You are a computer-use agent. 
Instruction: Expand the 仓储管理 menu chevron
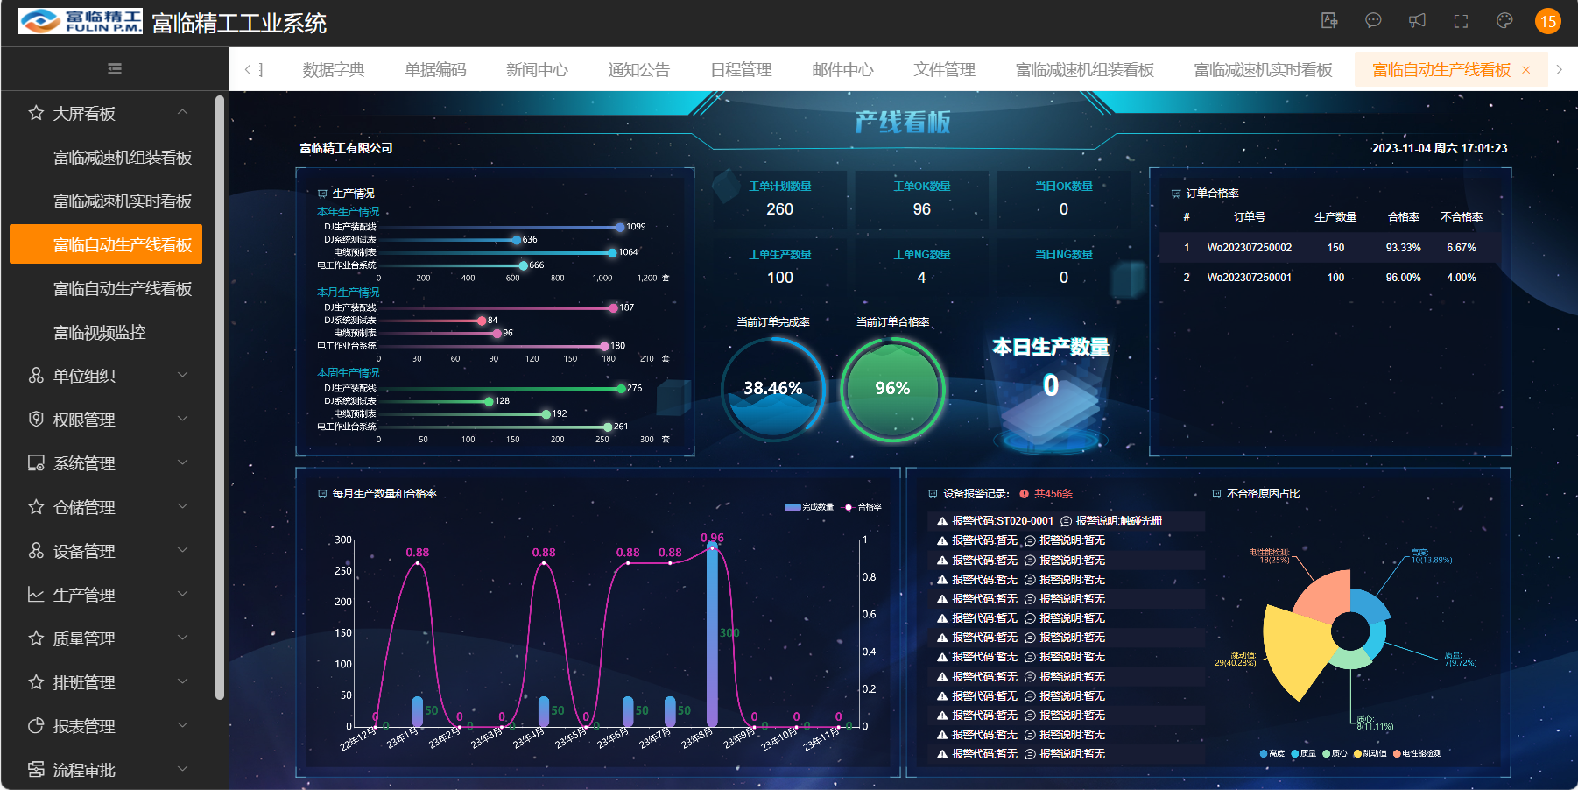click(183, 506)
